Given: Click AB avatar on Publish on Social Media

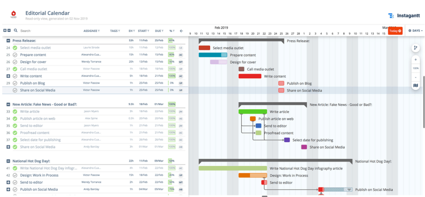Looking at the screenshot, I should tap(180, 190).
